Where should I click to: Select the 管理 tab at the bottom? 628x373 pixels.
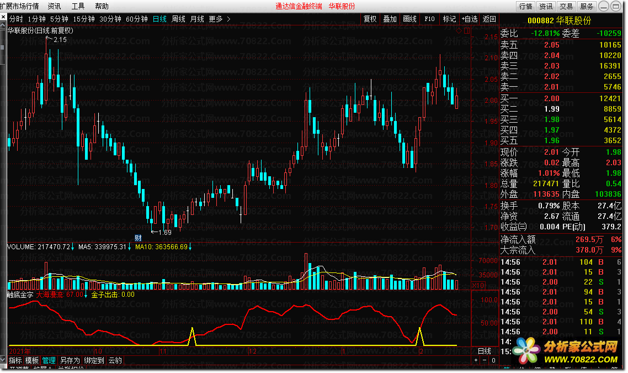tap(49, 360)
